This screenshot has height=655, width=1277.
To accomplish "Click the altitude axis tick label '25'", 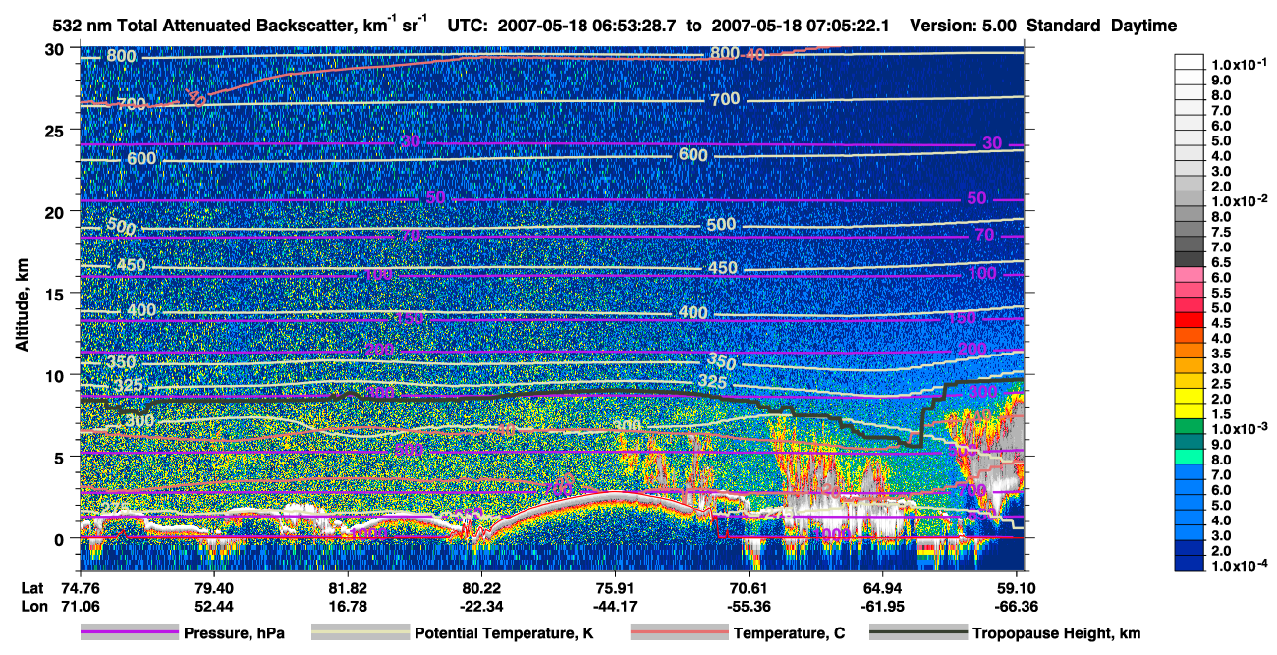I will tap(55, 130).
